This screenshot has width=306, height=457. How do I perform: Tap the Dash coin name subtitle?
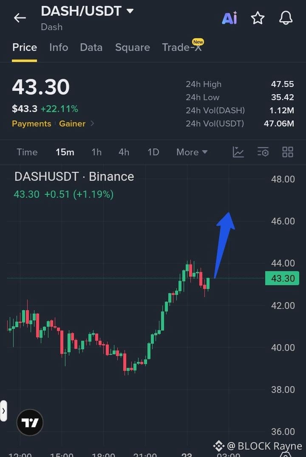point(52,27)
